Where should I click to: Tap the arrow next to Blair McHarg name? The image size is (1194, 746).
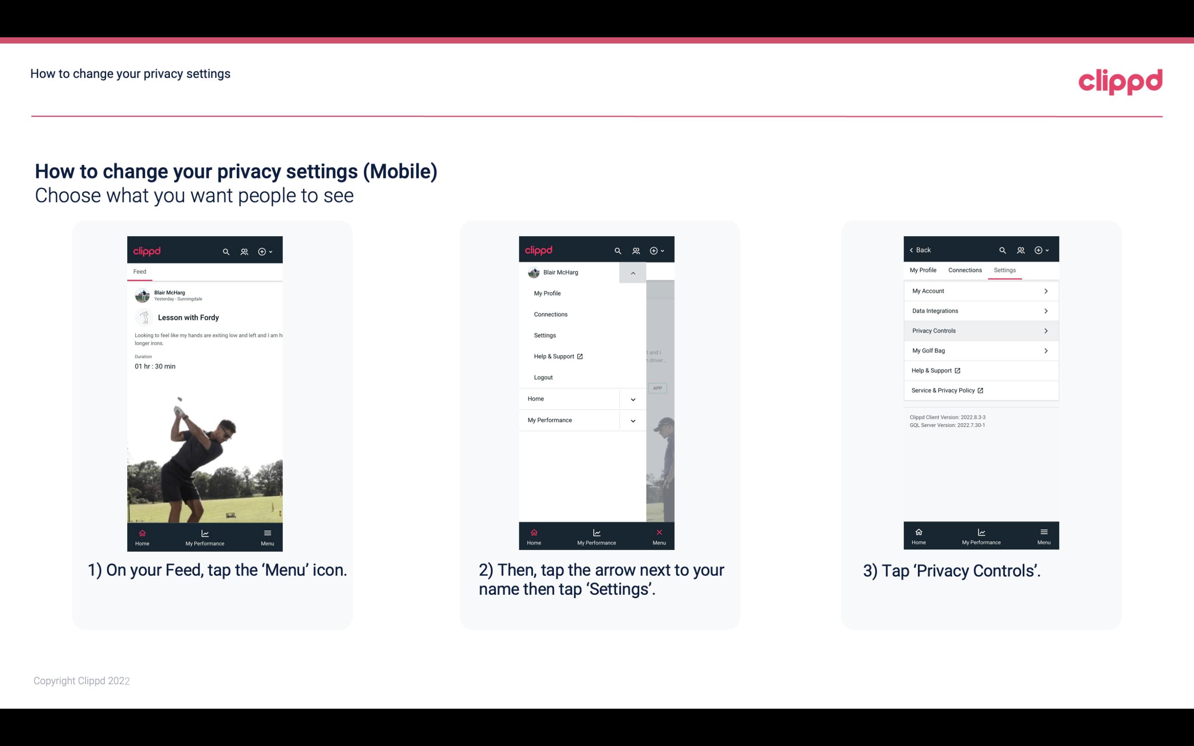(x=633, y=273)
